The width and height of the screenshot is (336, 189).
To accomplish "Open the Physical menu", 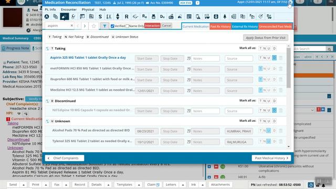I will [x=88, y=9].
